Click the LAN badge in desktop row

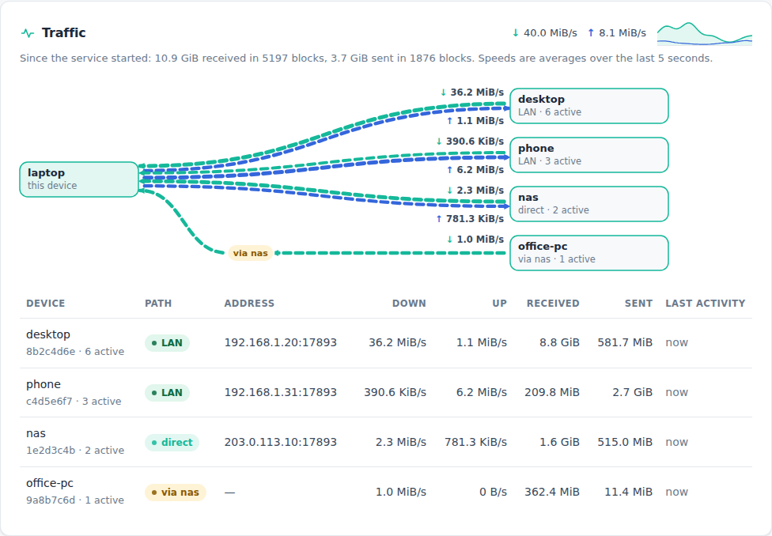point(167,343)
